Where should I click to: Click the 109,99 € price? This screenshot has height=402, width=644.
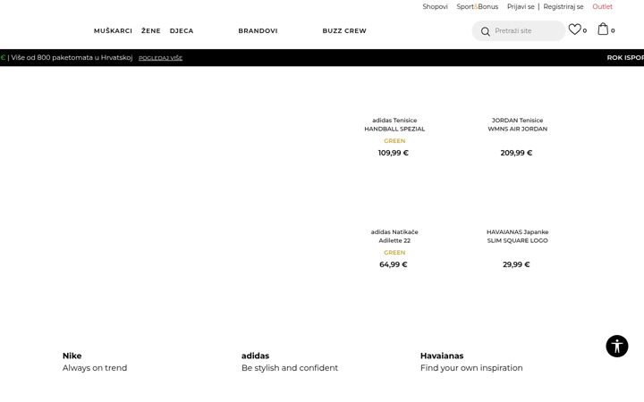click(x=393, y=153)
